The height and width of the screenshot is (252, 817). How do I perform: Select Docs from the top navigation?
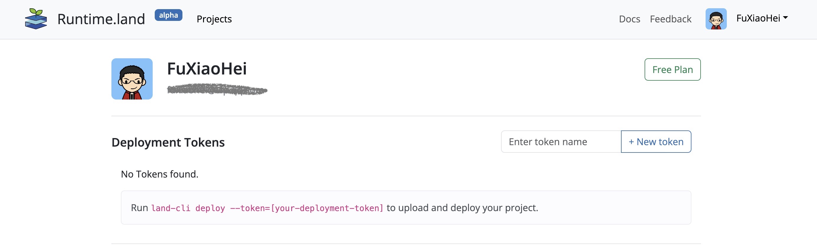(629, 19)
